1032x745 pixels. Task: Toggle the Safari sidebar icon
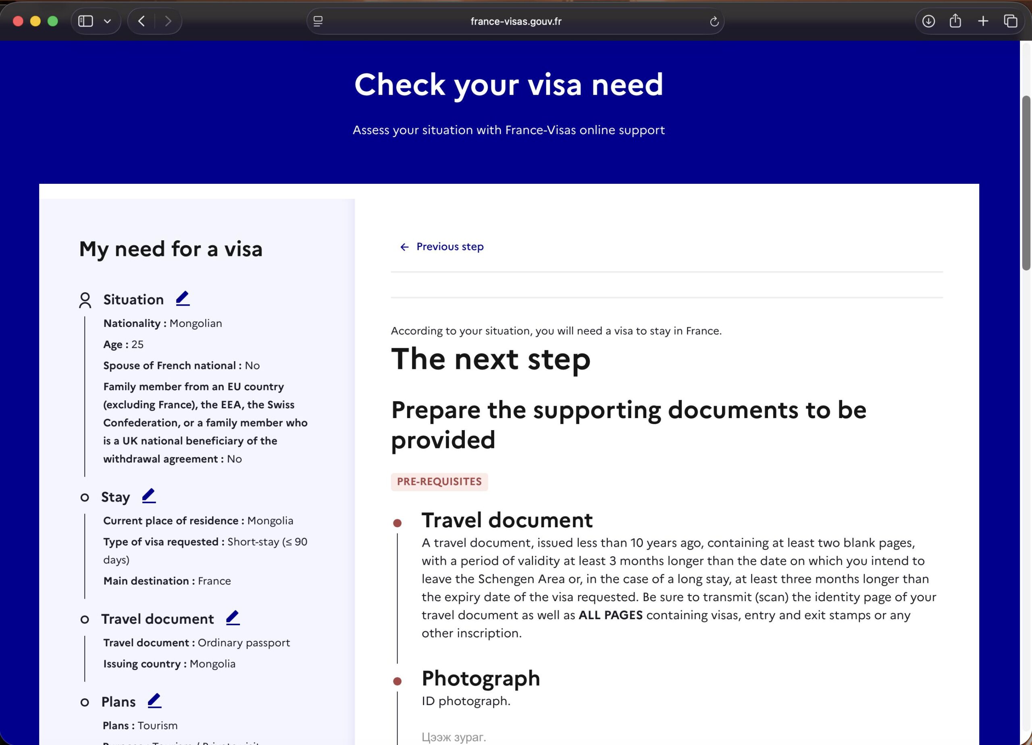point(85,21)
